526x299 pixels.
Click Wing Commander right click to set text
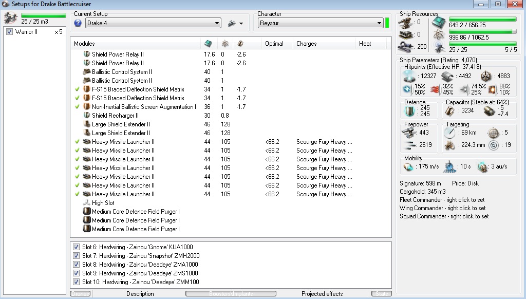(x=442, y=208)
